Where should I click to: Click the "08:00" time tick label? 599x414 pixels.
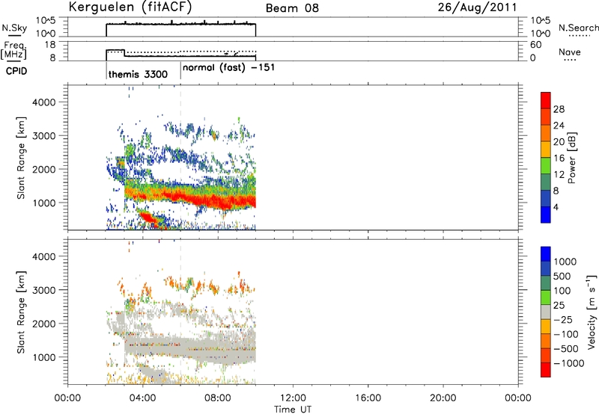click(218, 398)
